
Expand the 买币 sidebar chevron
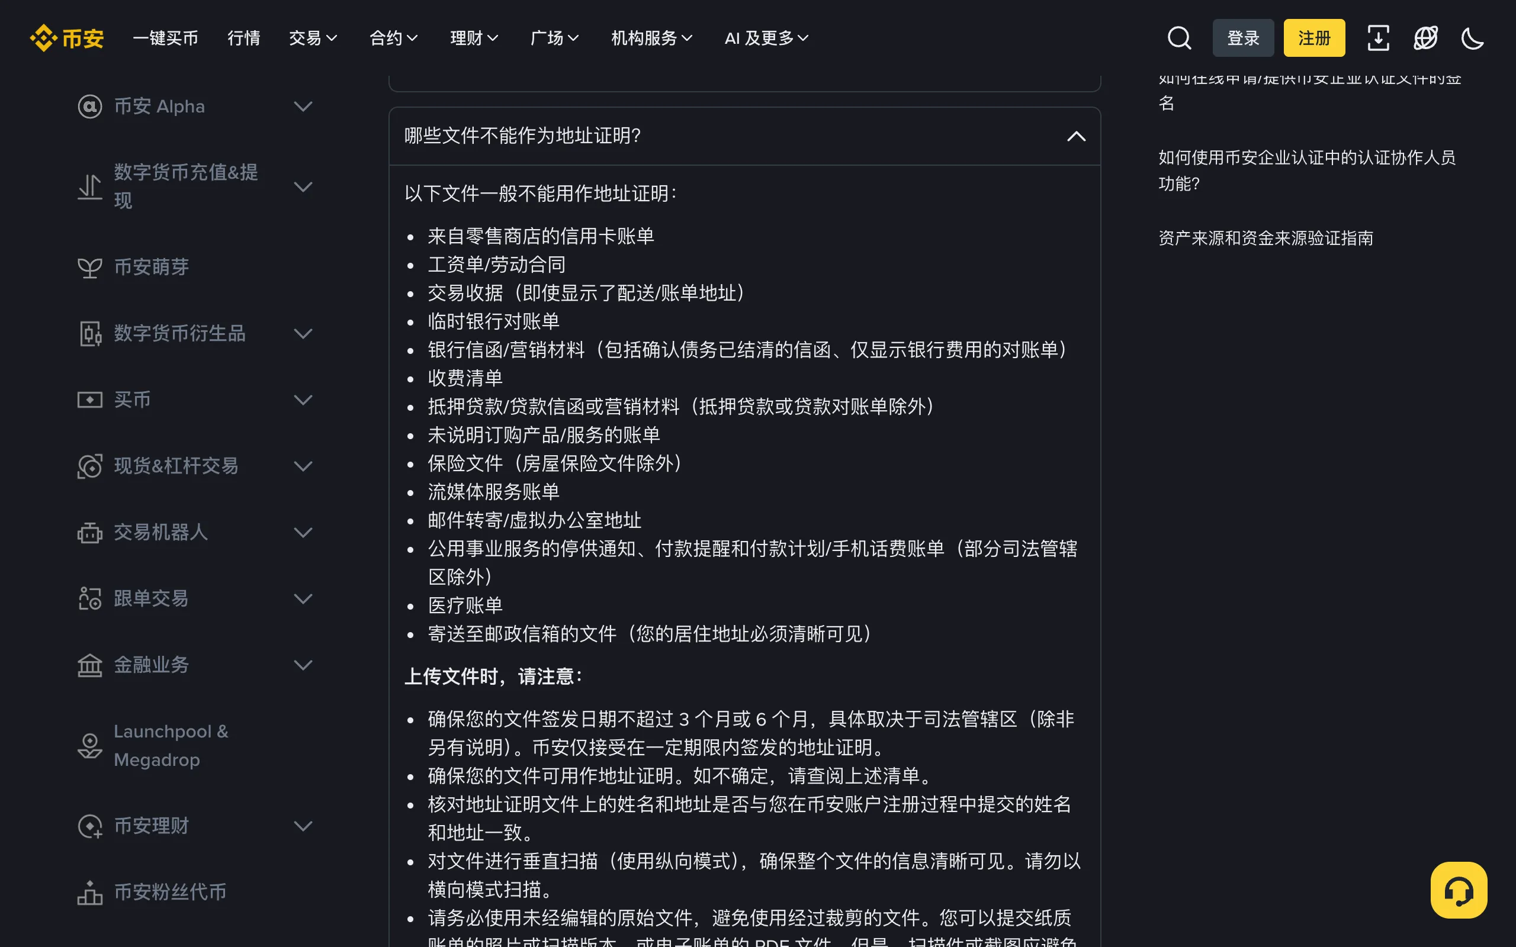[303, 400]
